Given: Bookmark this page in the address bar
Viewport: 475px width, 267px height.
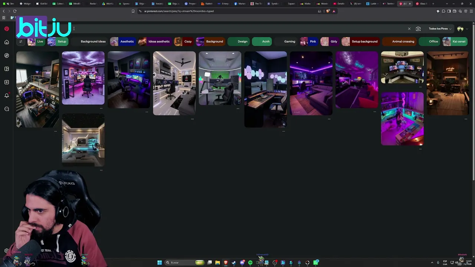Looking at the screenshot, I should coord(133,11).
